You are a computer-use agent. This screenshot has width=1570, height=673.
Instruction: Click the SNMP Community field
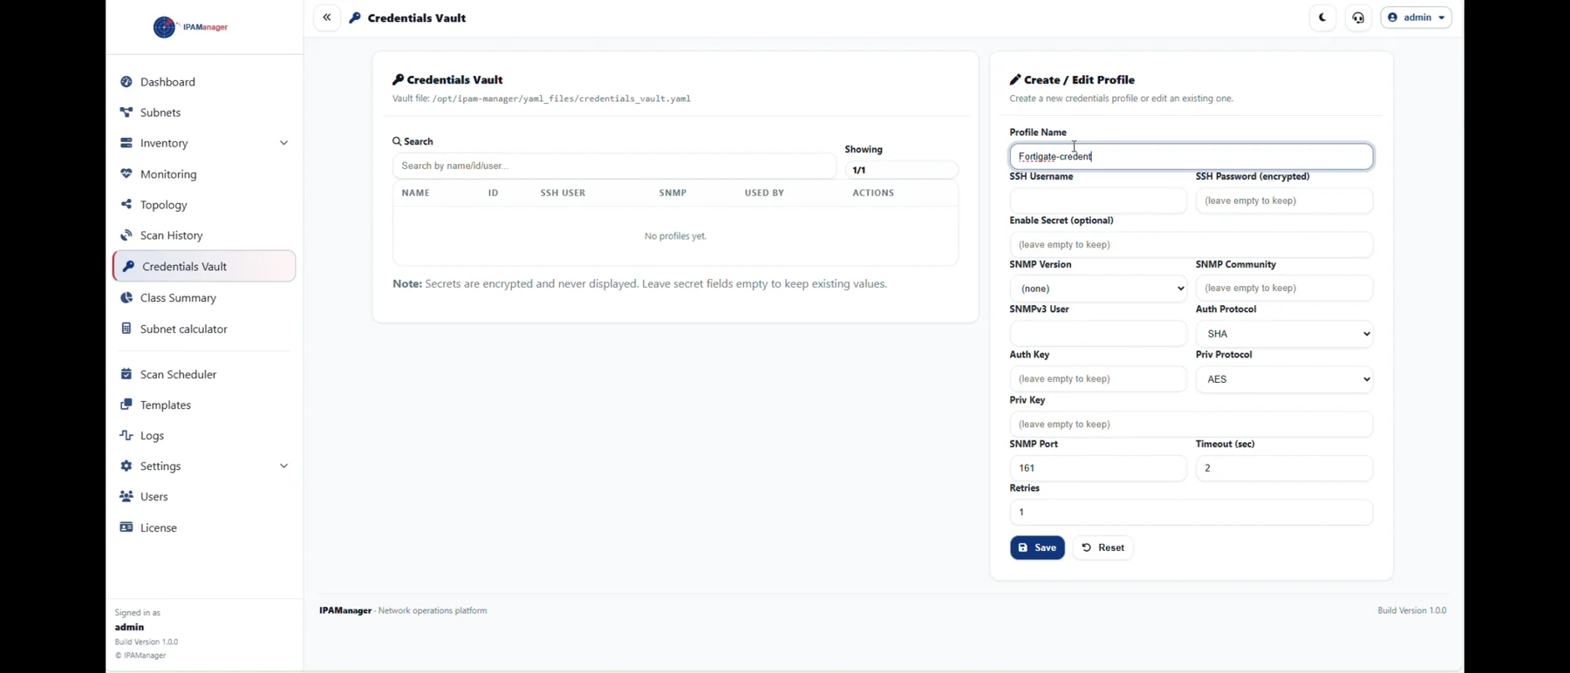(x=1284, y=289)
